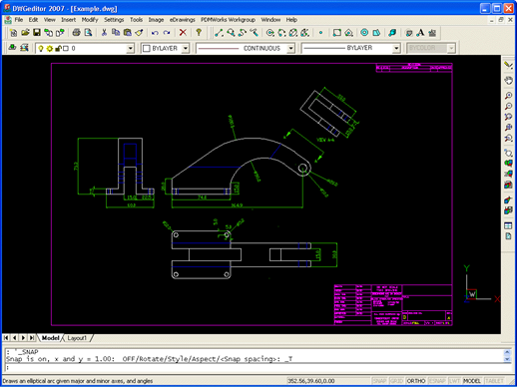Click the Pan hand icon
Viewport: 517px width, 387px height.
(508, 81)
